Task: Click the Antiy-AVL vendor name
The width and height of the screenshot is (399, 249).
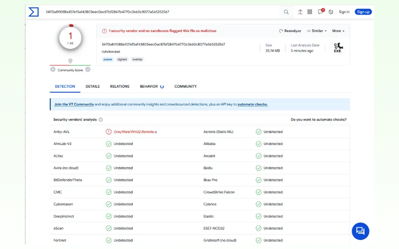Action: (x=61, y=131)
